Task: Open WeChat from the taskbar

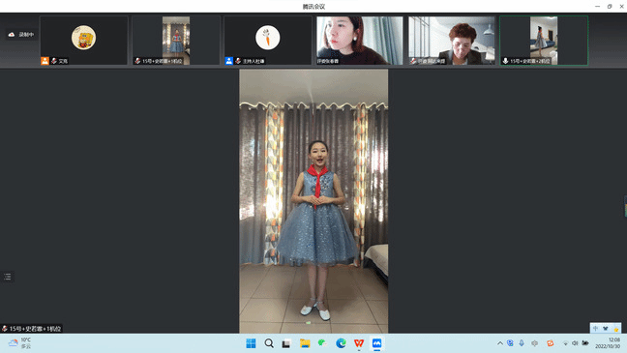Action: (x=322, y=343)
